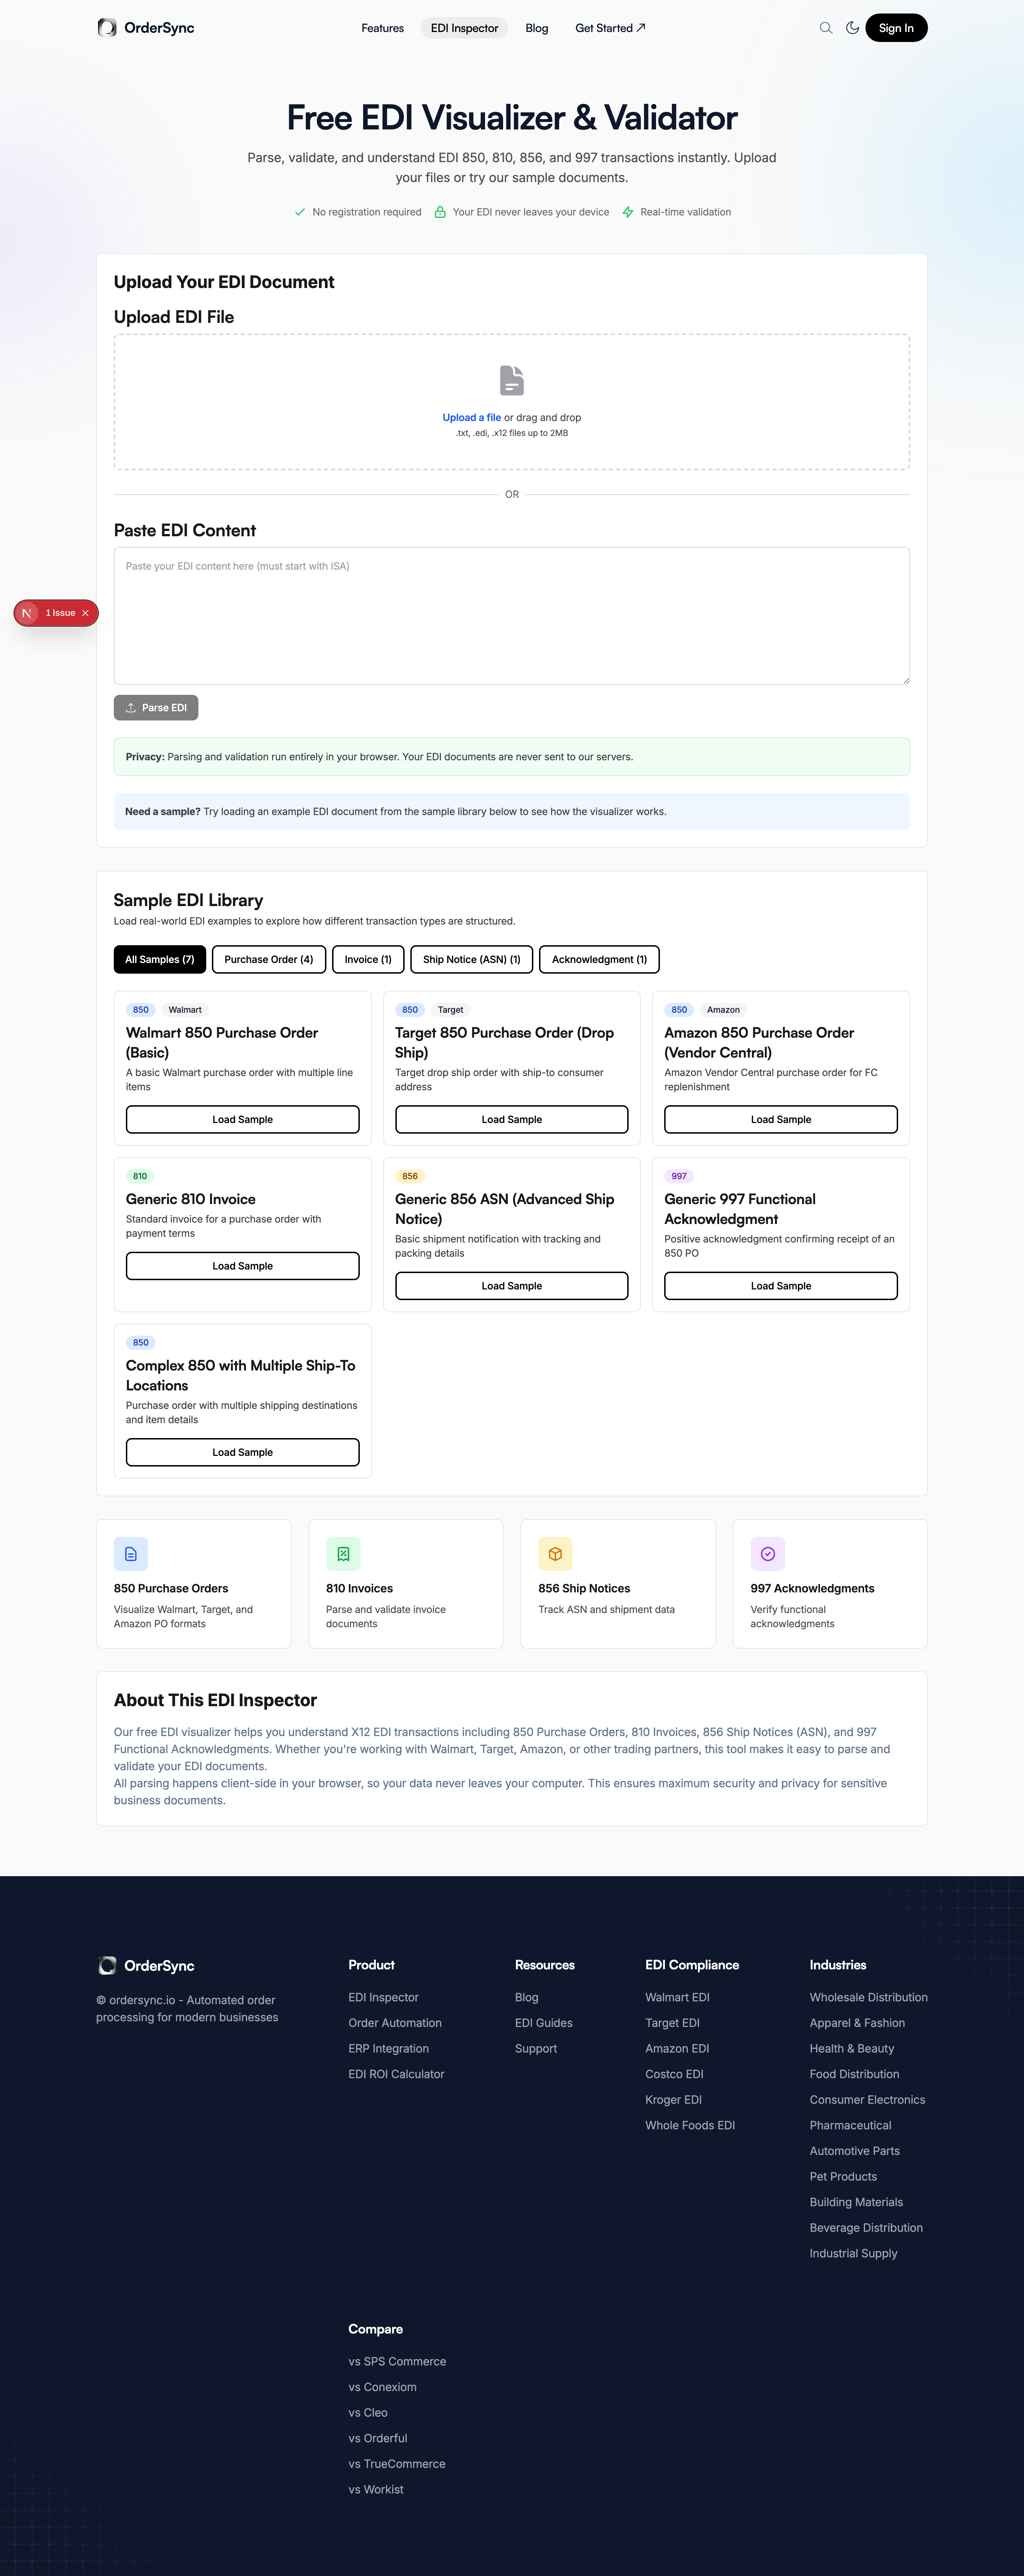Load the Amazon 850 Vendor Central sample
The width and height of the screenshot is (1024, 2576).
[781, 1120]
